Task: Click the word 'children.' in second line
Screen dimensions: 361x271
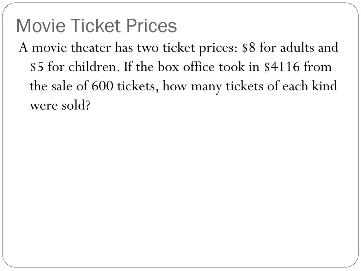Action: coord(94,67)
